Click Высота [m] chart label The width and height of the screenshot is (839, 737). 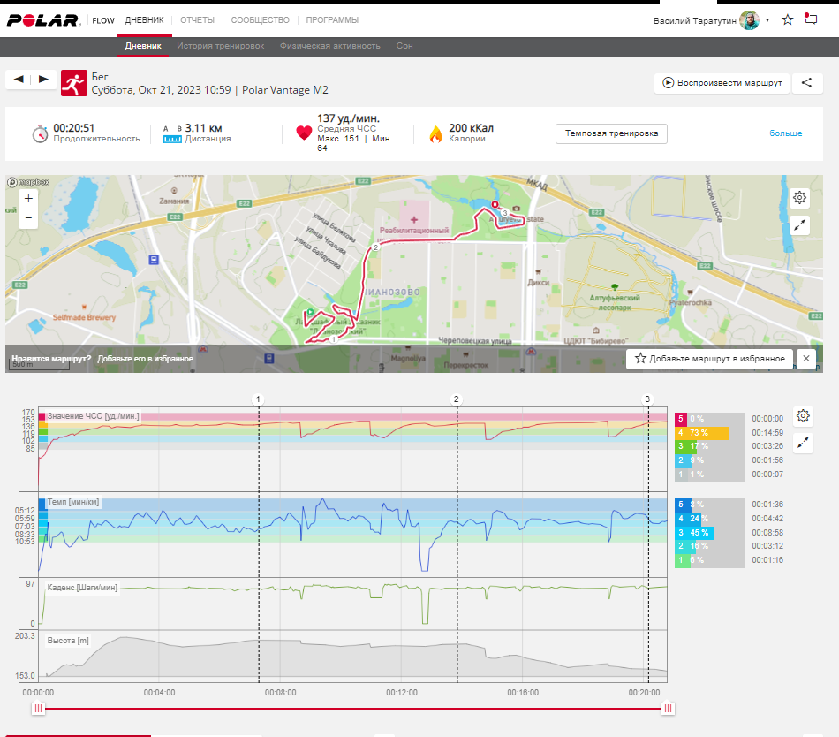point(68,641)
